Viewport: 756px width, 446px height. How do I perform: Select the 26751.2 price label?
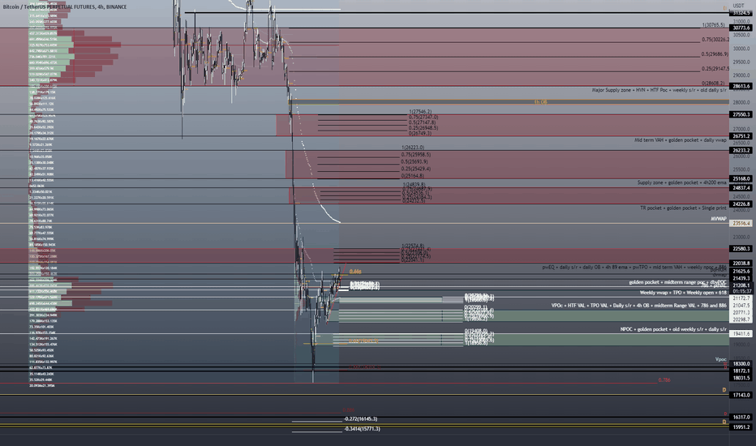(x=741, y=136)
